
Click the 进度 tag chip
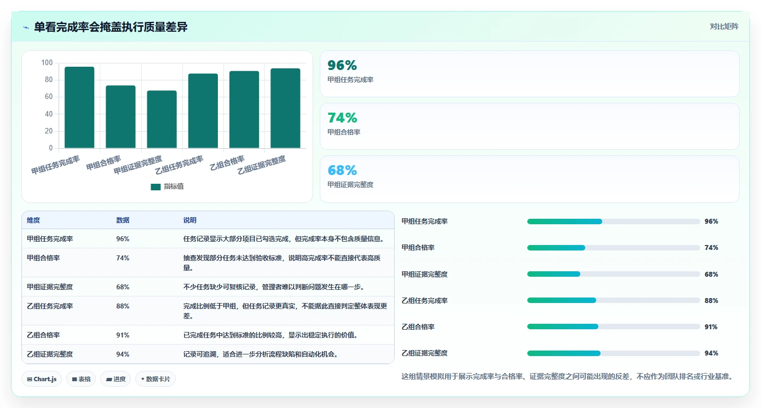click(x=116, y=379)
